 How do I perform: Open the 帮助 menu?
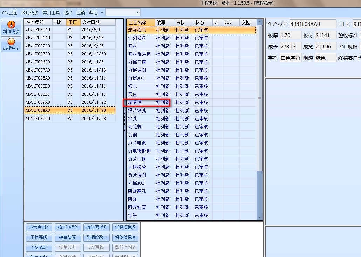point(94,13)
